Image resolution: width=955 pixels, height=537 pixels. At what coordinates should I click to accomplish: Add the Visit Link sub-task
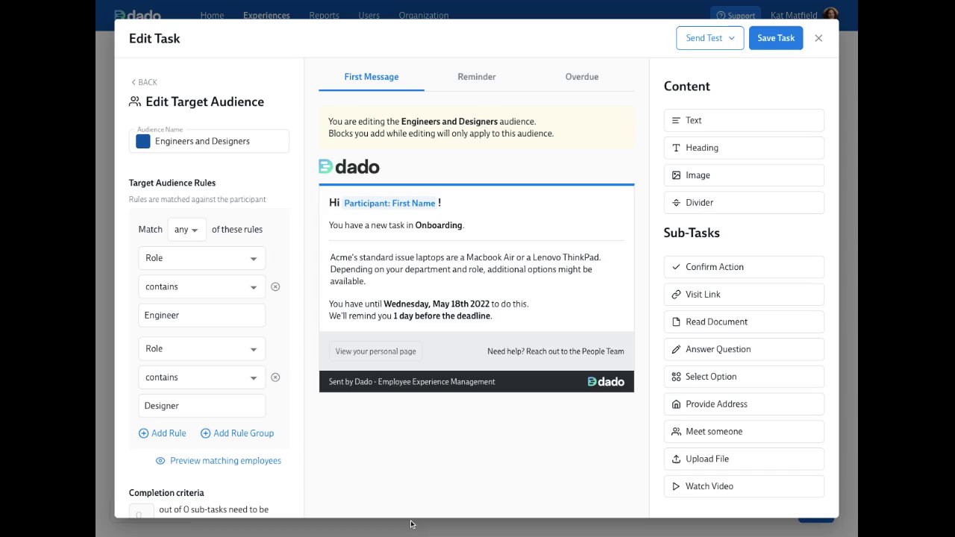tap(743, 295)
